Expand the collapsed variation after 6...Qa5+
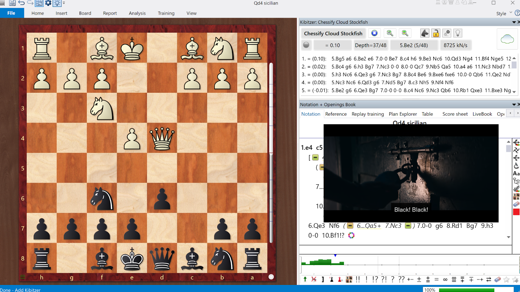The image size is (520, 292). (x=350, y=225)
